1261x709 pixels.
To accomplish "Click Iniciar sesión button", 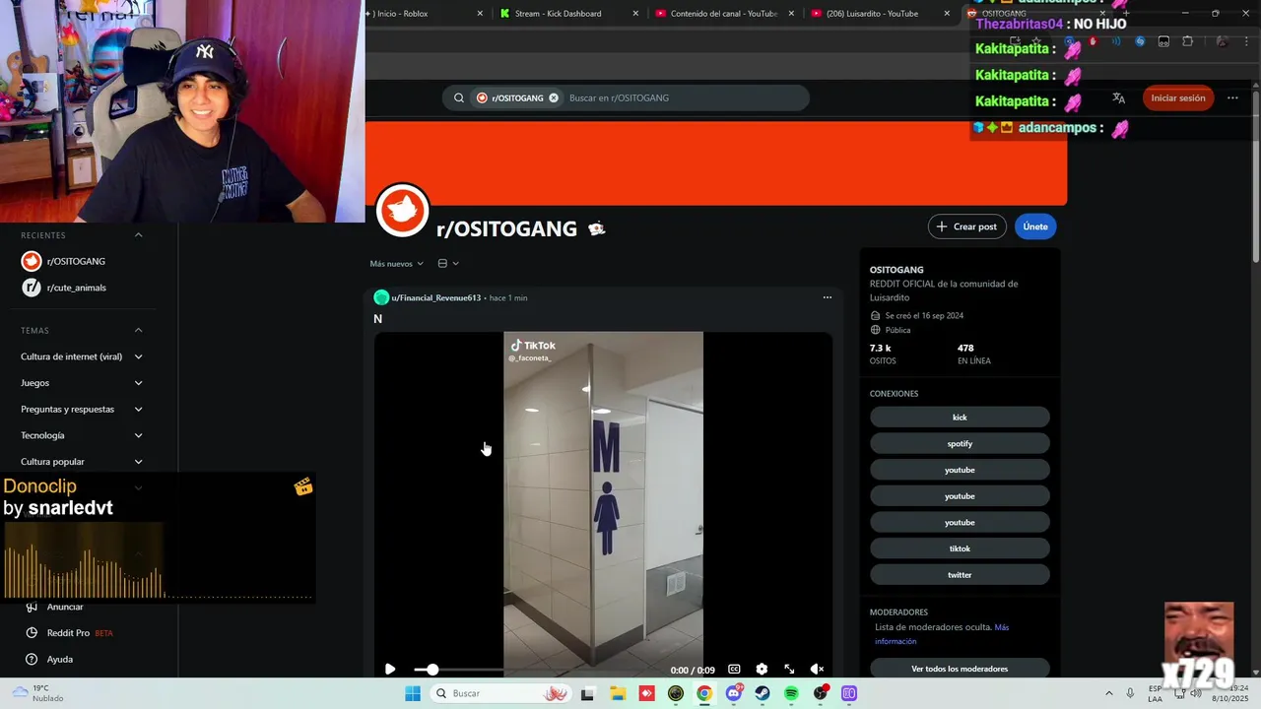I will point(1178,97).
